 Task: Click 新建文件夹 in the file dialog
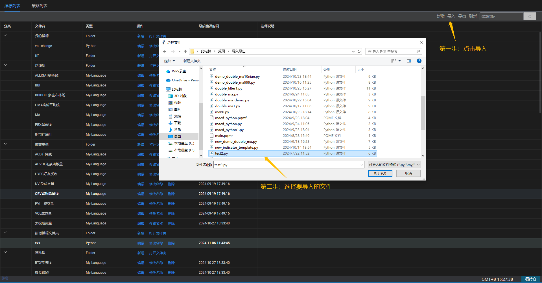tap(192, 61)
